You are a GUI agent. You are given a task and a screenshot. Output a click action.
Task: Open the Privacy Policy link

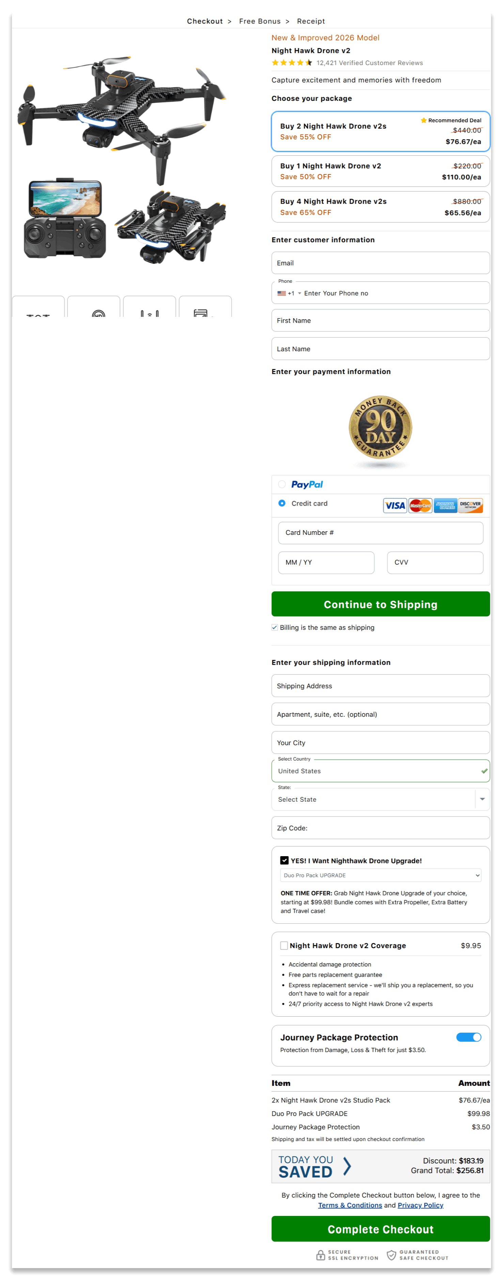pos(420,1205)
